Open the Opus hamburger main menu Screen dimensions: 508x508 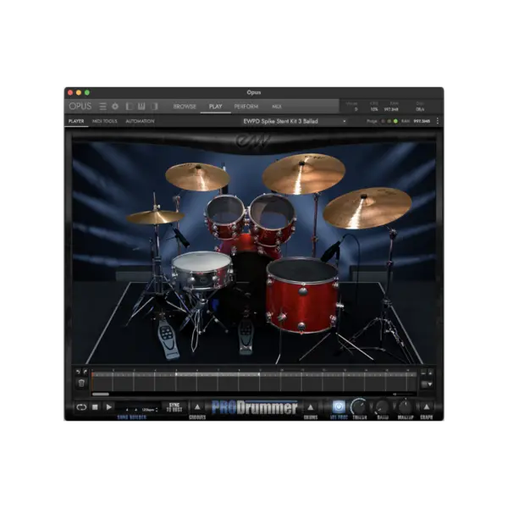click(102, 107)
